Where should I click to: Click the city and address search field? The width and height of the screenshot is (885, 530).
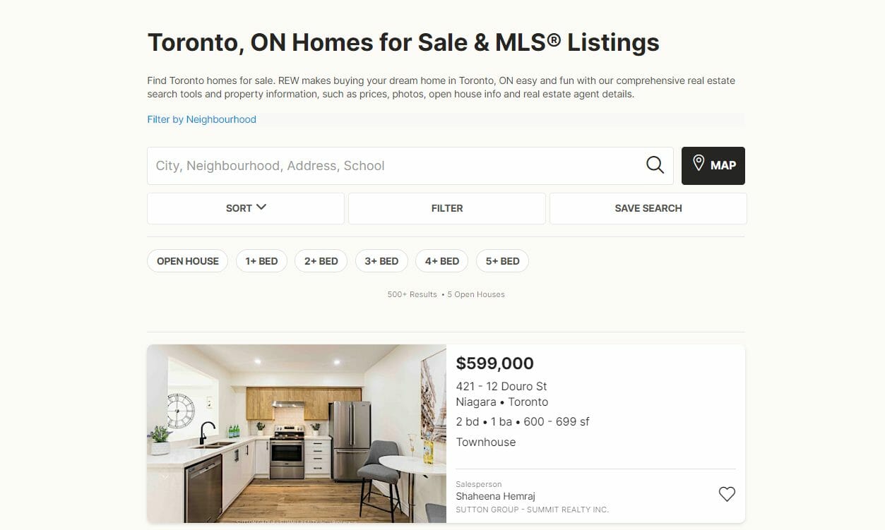coord(396,166)
